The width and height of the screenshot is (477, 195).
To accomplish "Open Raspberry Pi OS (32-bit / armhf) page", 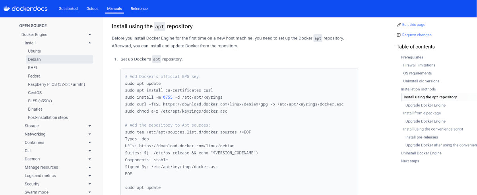I will pyautogui.click(x=56, y=84).
